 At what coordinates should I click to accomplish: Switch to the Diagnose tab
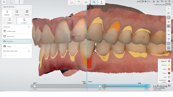click(x=7, y=13)
